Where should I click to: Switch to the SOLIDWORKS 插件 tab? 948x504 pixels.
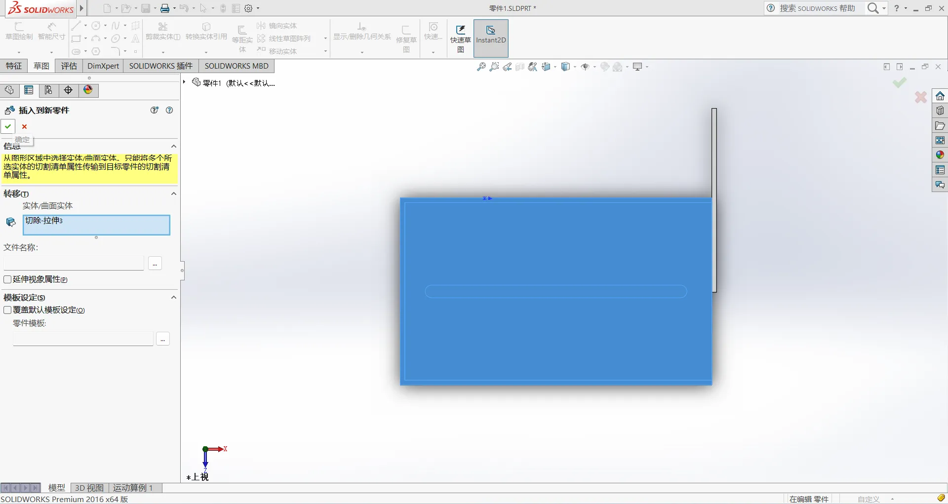(161, 66)
